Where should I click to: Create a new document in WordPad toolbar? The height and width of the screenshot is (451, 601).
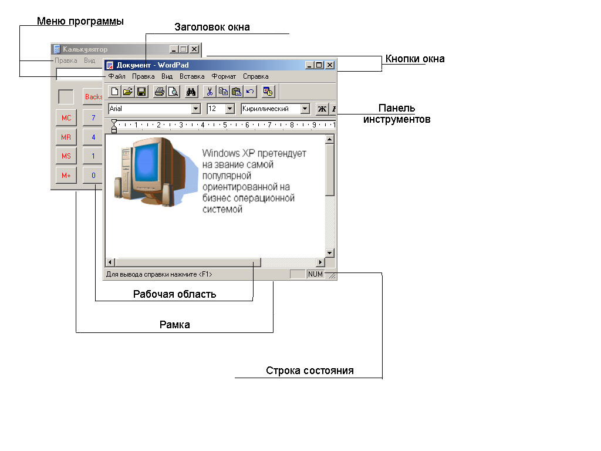(114, 92)
